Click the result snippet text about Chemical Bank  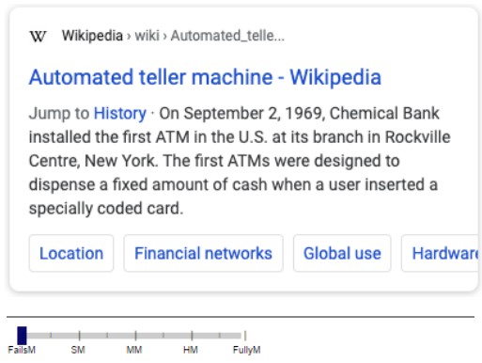pos(240,161)
